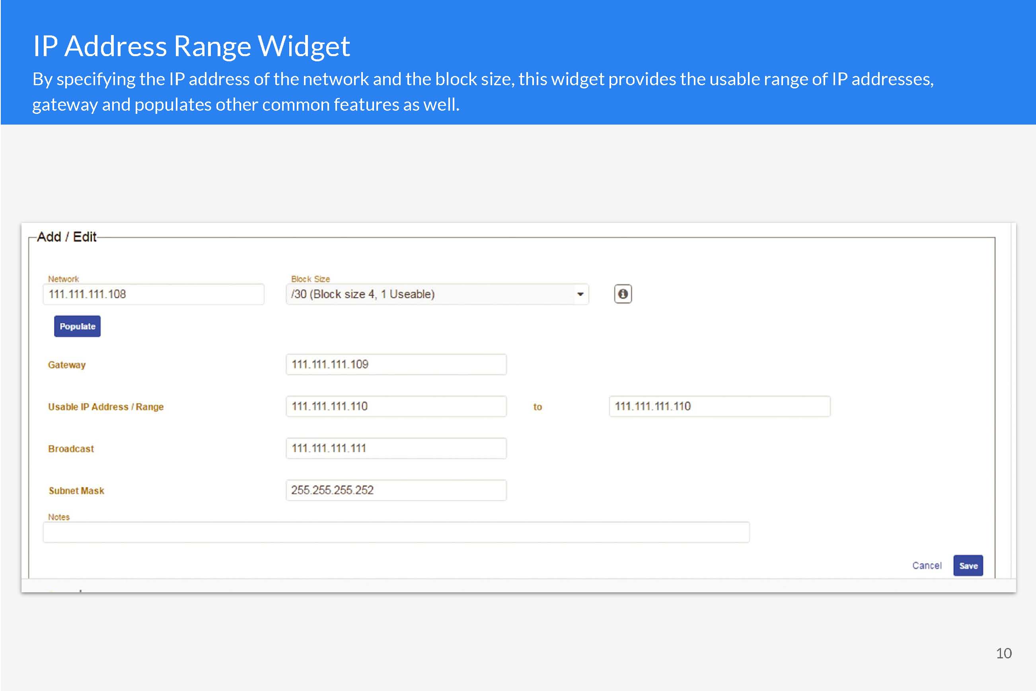Click the Gateway label
This screenshot has height=691, width=1036.
click(67, 365)
